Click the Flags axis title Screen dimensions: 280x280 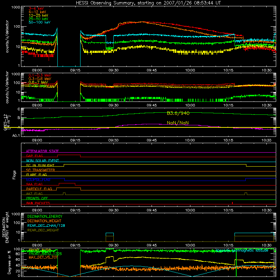click(14, 175)
